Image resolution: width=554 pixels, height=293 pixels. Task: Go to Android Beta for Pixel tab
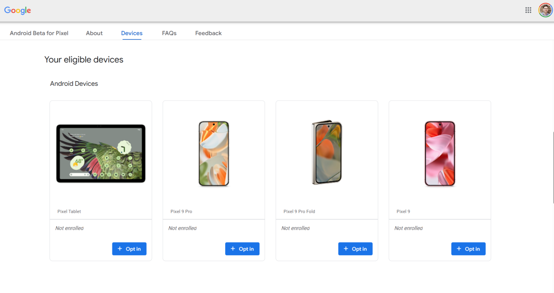tap(39, 33)
